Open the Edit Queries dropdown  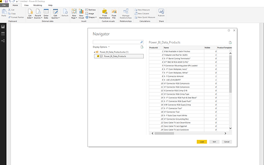(x=55, y=14)
